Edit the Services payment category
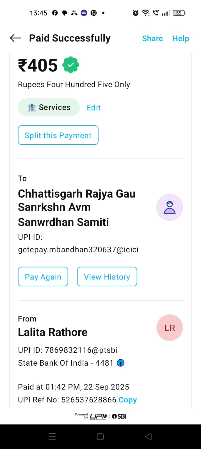The width and height of the screenshot is (201, 449). (93, 108)
